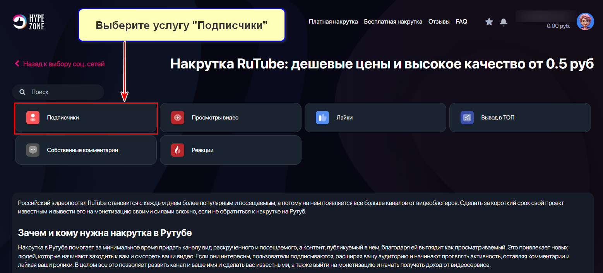Select the Просмотры видео service card
The height and width of the screenshot is (273, 603).
pyautogui.click(x=231, y=118)
